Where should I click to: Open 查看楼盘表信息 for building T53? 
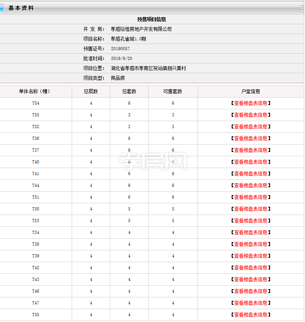(x=251, y=221)
